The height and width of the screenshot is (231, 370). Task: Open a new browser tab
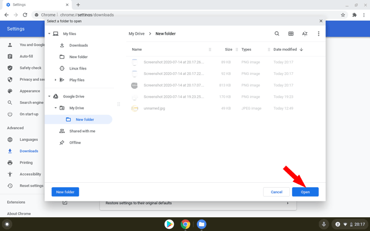(78, 5)
